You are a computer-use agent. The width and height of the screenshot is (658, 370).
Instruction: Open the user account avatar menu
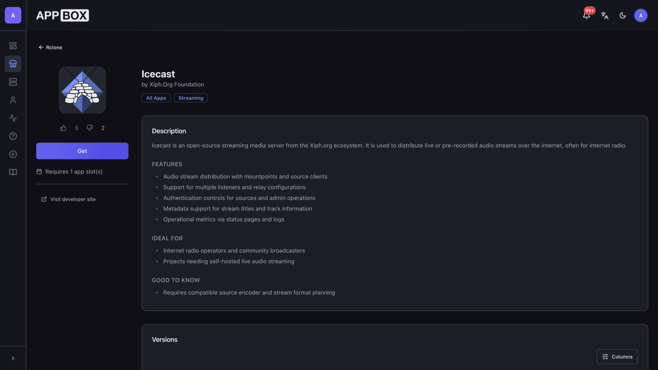(x=641, y=15)
